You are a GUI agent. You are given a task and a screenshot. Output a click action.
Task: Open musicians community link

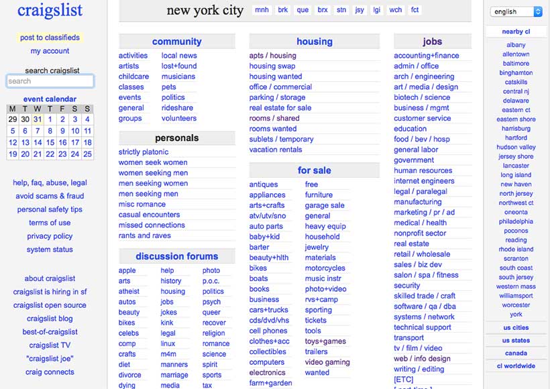178,76
